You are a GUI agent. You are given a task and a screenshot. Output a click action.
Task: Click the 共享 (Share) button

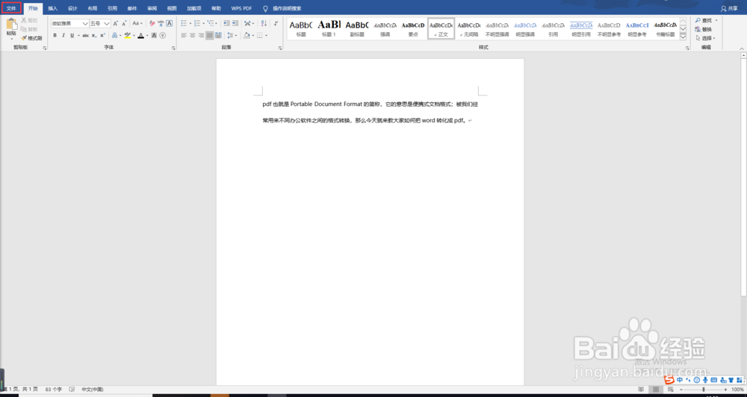coord(729,8)
